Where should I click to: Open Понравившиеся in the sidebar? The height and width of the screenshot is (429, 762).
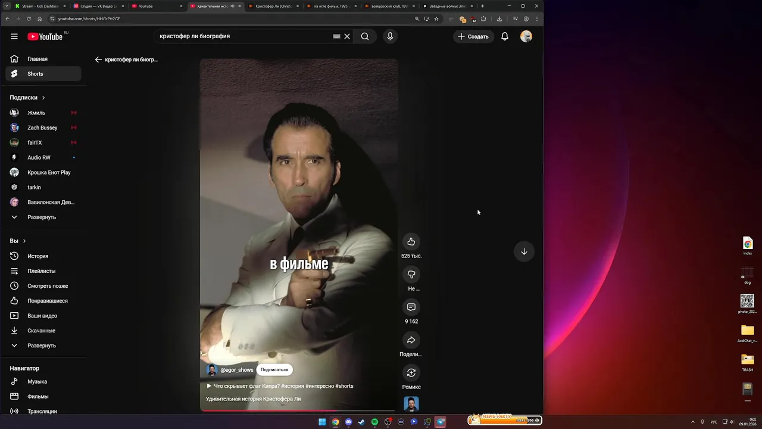point(43,301)
